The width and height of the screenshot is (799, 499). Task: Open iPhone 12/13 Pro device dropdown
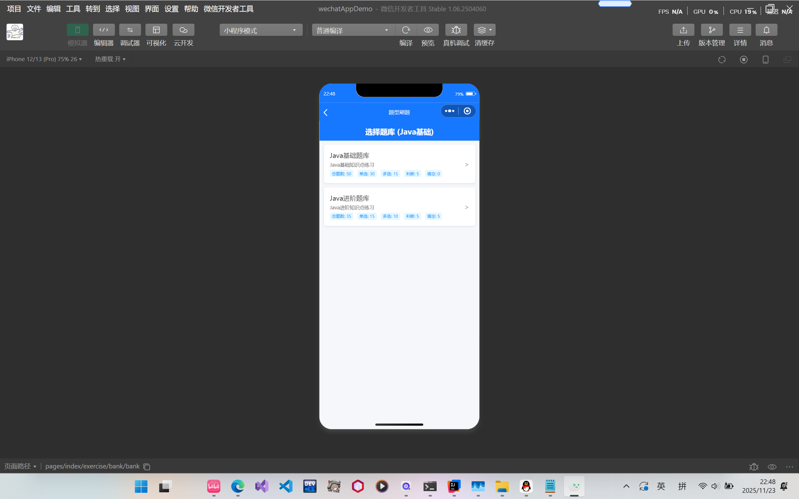click(x=44, y=59)
